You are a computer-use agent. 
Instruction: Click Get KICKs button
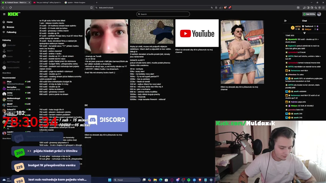tap(309, 14)
